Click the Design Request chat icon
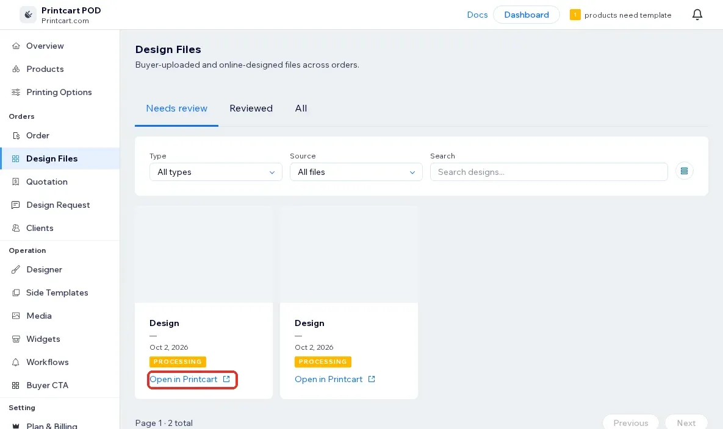This screenshot has width=723, height=429. click(16, 205)
